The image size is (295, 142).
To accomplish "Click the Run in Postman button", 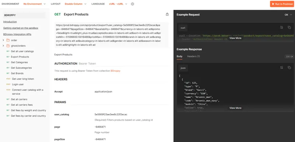I will coord(282,4).
